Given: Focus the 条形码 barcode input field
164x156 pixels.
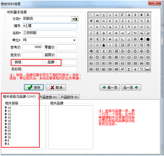Looking at the screenshot, I should [49, 69].
